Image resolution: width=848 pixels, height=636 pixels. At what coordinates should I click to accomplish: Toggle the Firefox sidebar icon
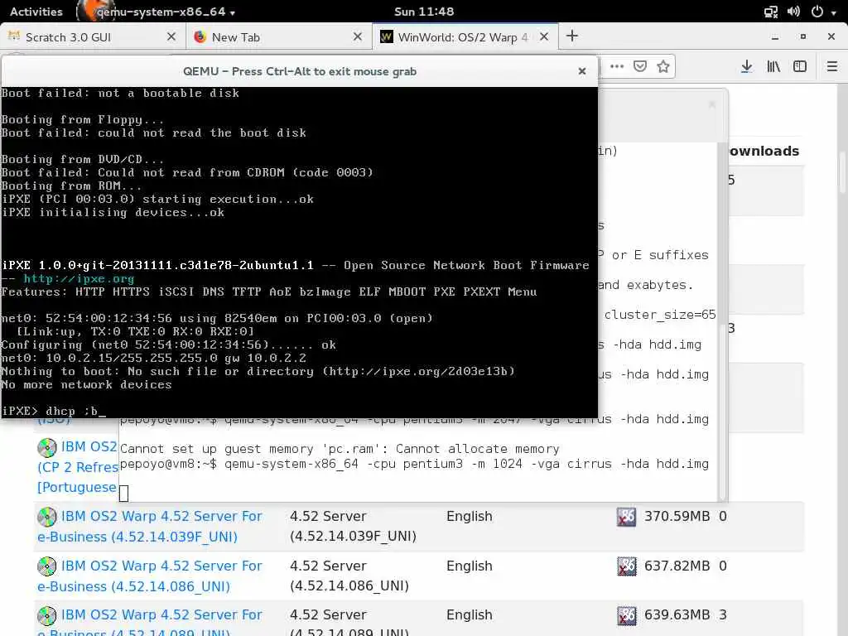pos(800,66)
